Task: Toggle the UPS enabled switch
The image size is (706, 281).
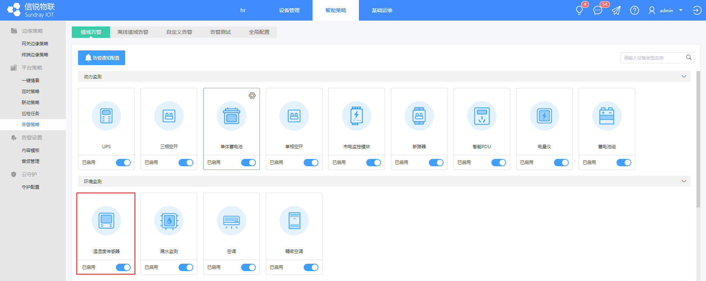Action: [123, 163]
